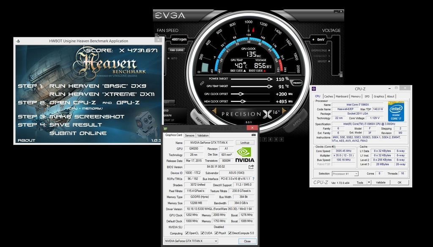Switch to the Mainboard tab in CPU-Z
This screenshot has width=433, height=247.
[342, 97]
